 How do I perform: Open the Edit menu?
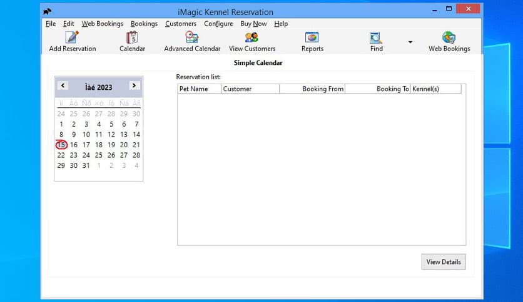[x=68, y=24]
